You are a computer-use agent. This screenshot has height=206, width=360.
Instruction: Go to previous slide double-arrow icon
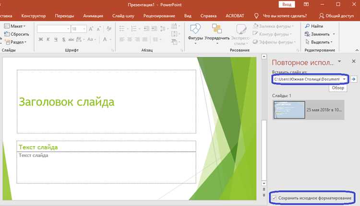coord(264,189)
